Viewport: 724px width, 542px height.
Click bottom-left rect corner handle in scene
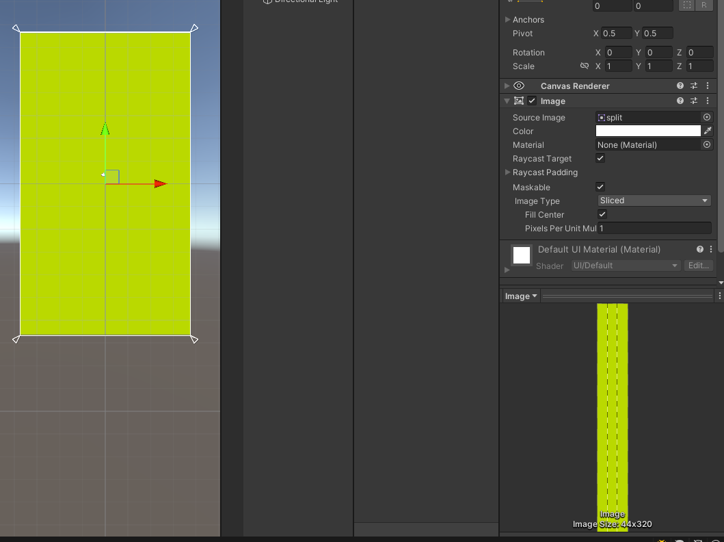coord(16,339)
